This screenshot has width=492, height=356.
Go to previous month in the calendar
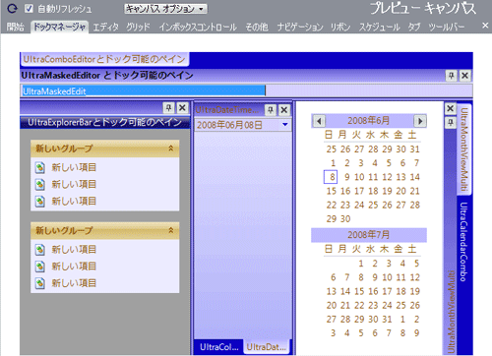click(319, 121)
